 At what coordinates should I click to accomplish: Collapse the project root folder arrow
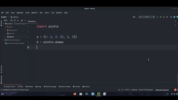coord(4,24)
